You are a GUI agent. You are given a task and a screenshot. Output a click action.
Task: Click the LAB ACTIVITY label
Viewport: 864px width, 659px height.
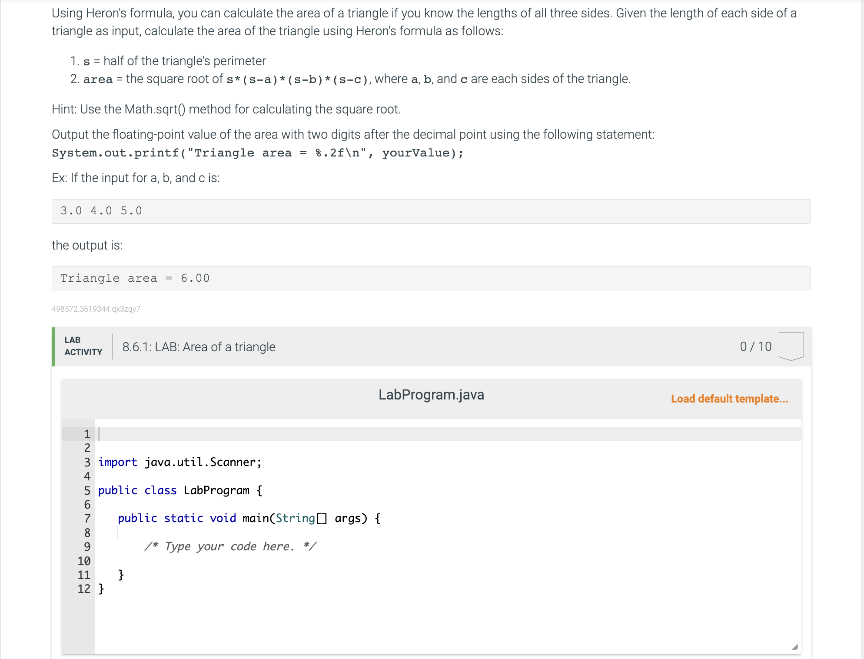[x=83, y=346]
